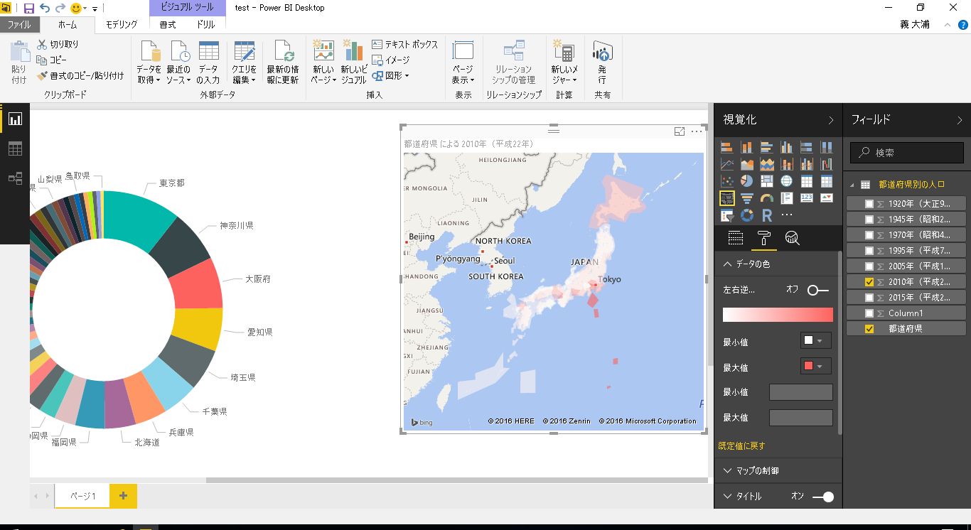Image resolution: width=971 pixels, height=530 pixels.
Task: Select the ページ1 page tab
Action: tap(82, 496)
